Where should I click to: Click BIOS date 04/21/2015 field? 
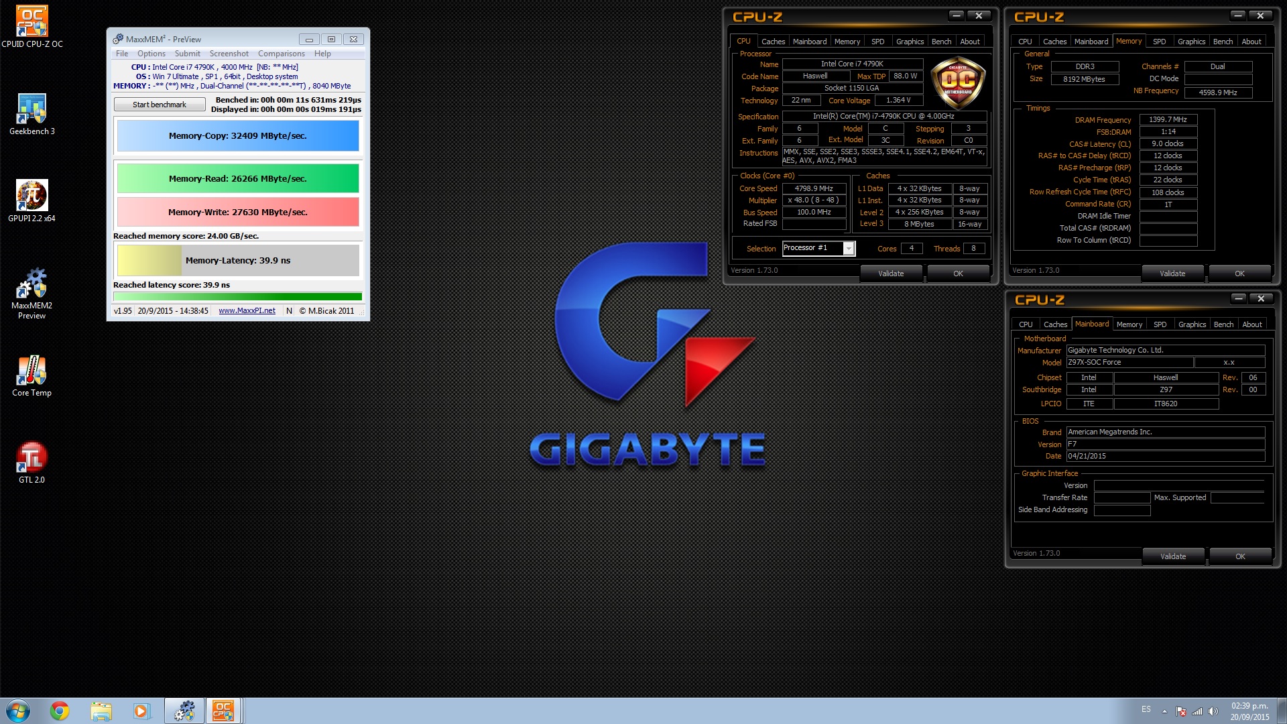pyautogui.click(x=1166, y=456)
